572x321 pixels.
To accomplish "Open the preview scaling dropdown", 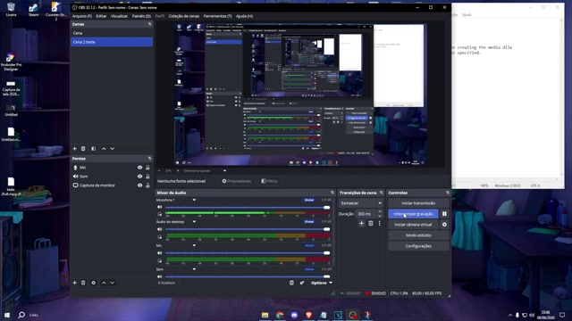I will (206, 170).
